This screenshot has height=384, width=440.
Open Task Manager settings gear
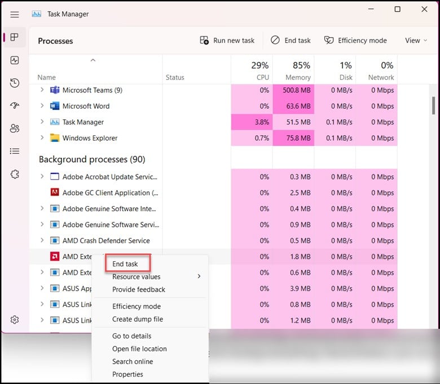pos(15,320)
